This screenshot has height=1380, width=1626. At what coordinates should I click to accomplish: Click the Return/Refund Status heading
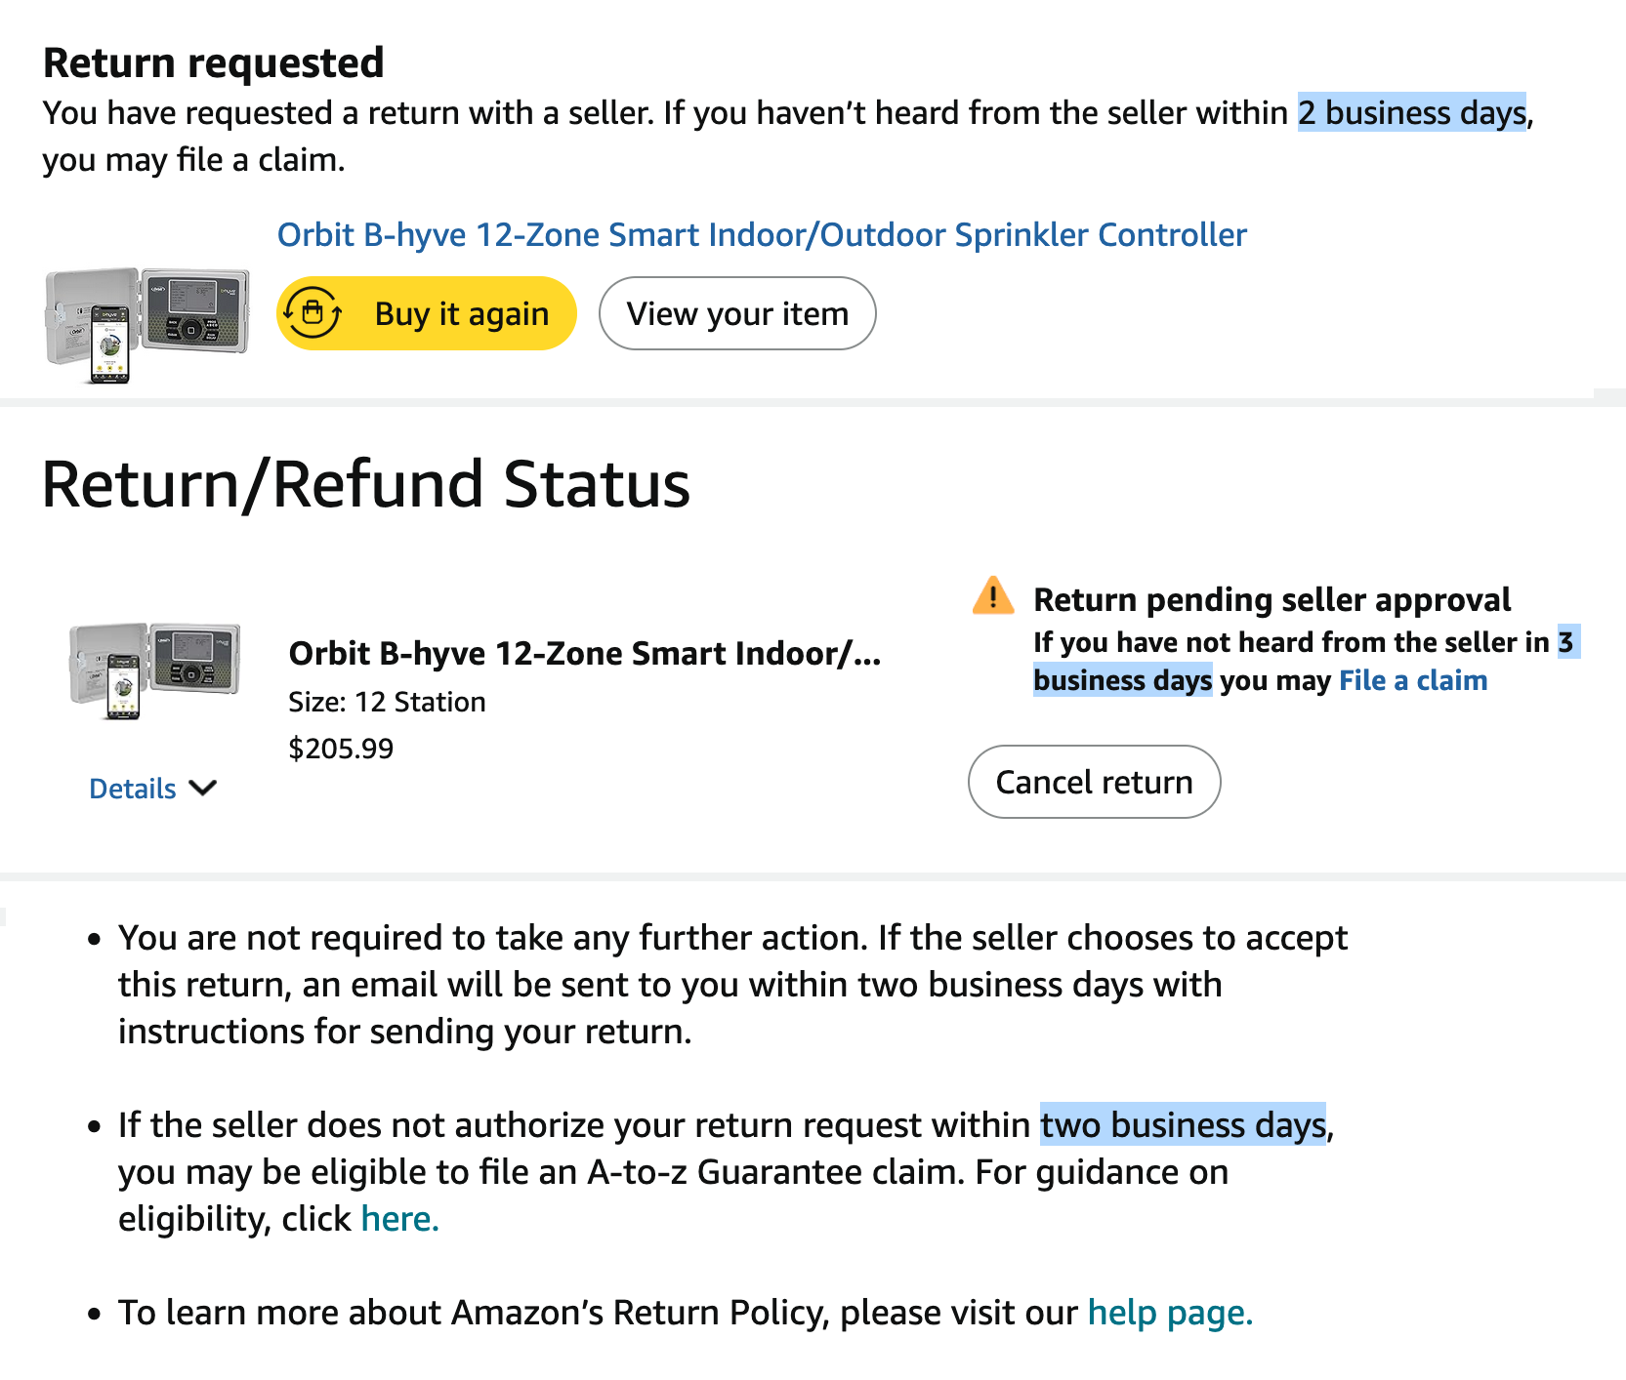point(366,484)
